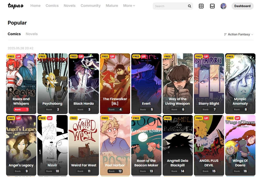Open the Mature navigation link
260x177 pixels.
click(112, 6)
